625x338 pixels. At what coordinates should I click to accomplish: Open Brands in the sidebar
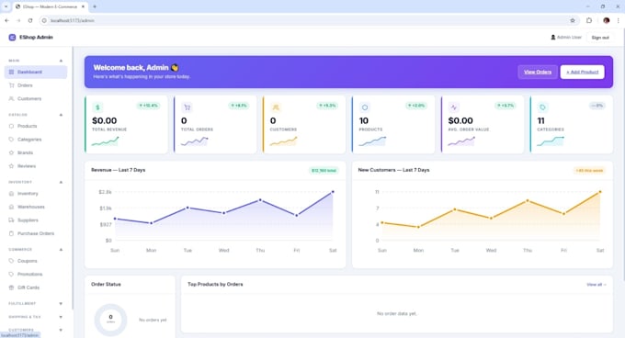pyautogui.click(x=36, y=152)
